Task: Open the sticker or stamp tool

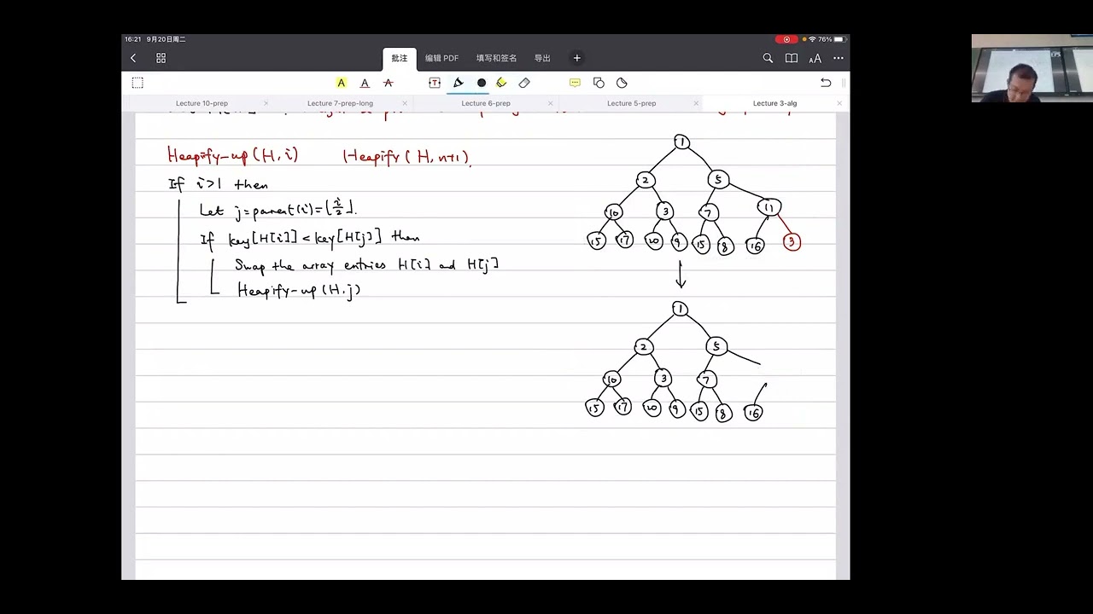Action: tap(622, 83)
